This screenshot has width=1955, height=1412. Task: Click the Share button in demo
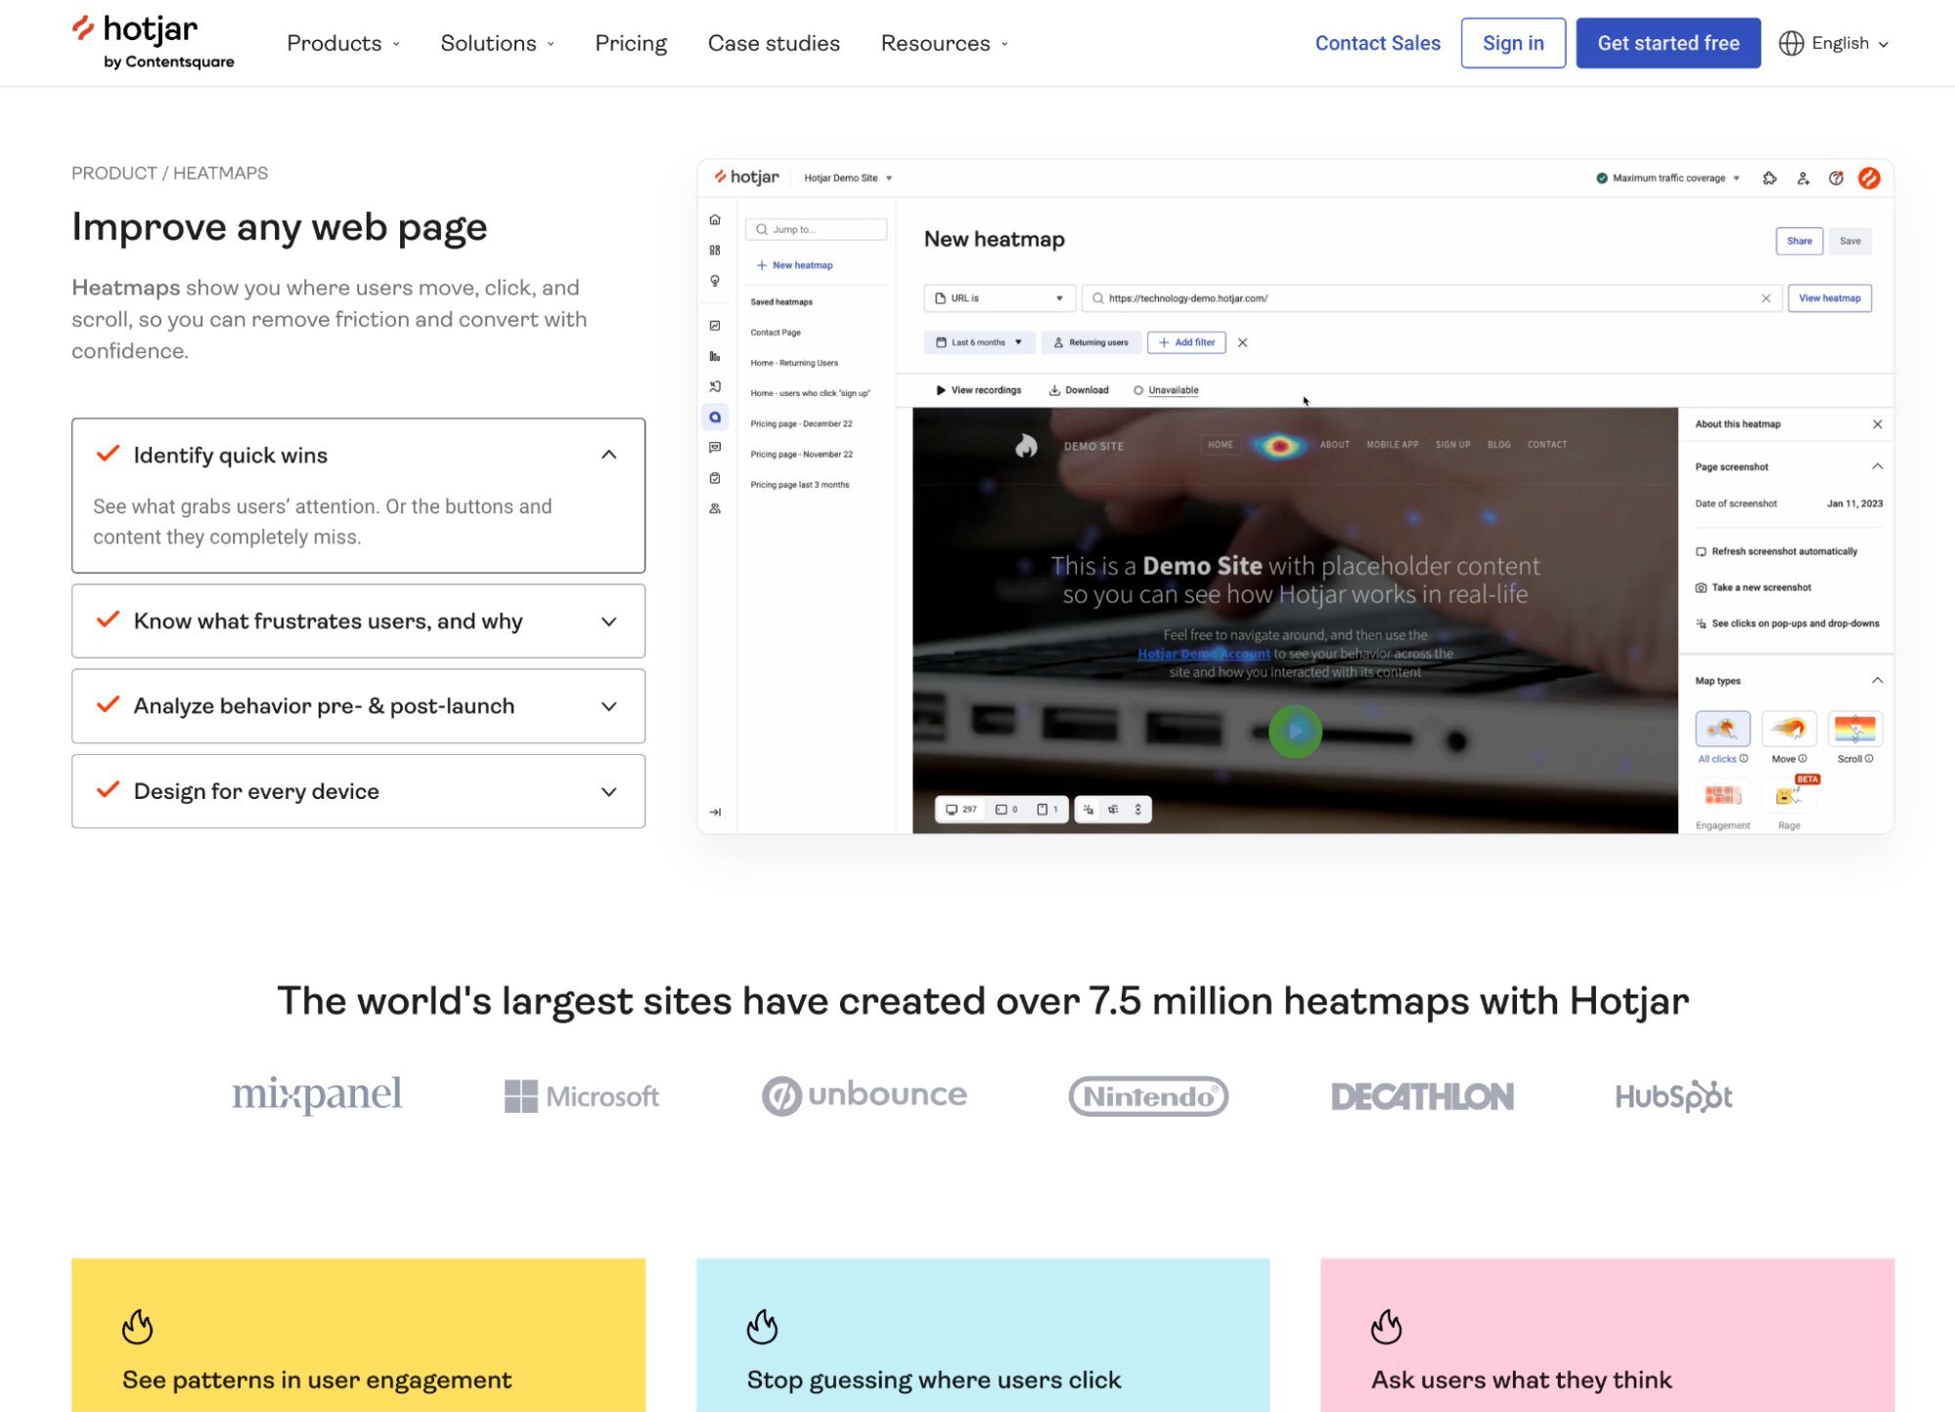(x=1799, y=241)
